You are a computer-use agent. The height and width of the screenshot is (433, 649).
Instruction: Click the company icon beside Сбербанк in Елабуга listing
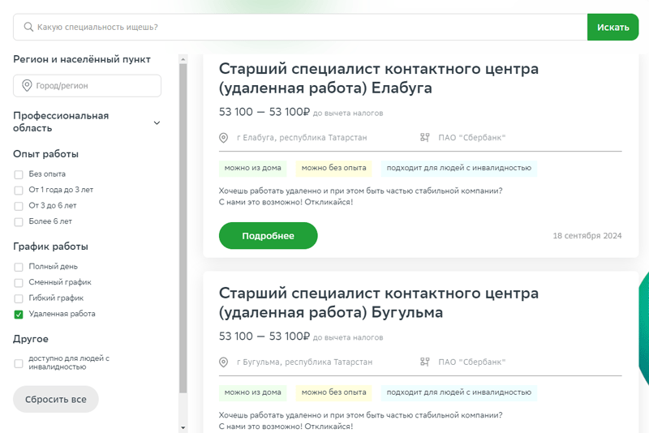pos(424,138)
